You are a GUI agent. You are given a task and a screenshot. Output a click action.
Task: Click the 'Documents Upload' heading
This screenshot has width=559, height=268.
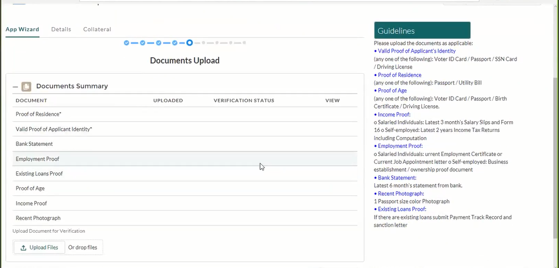(185, 60)
